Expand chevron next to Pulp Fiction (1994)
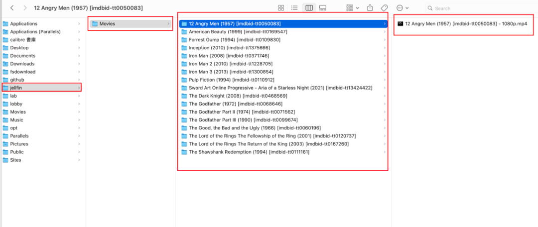 coord(385,80)
